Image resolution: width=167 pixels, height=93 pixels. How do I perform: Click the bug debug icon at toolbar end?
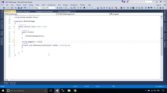coord(160,8)
